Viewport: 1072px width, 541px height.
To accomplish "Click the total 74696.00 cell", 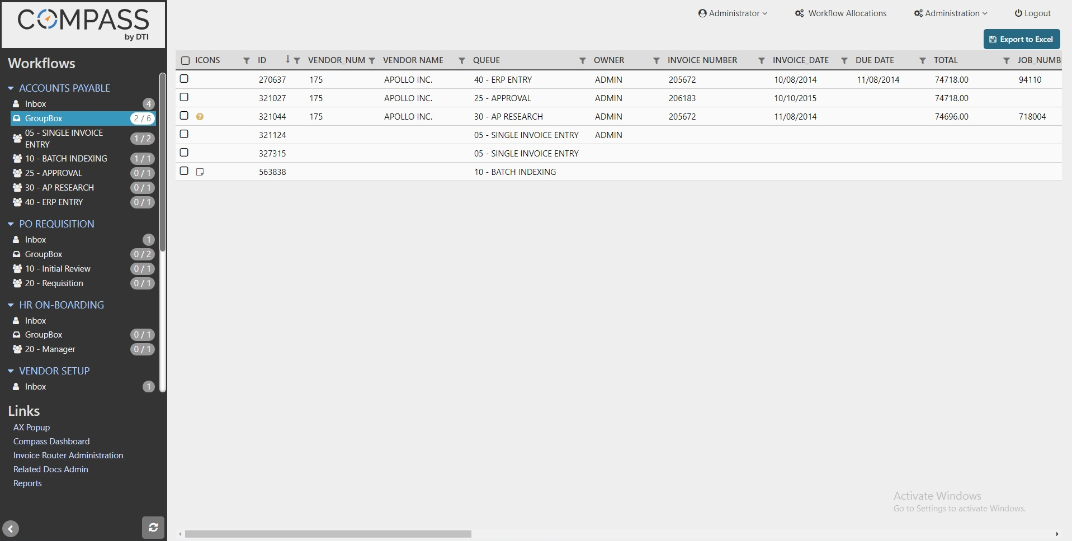I will 952,117.
